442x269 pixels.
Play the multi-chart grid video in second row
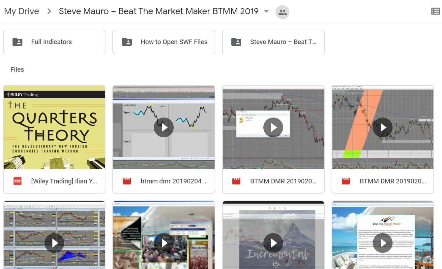click(54, 243)
